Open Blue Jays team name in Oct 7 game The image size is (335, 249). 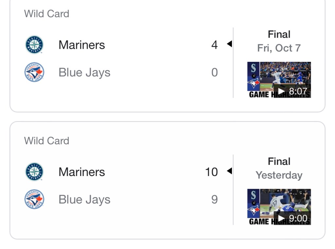pos(84,73)
